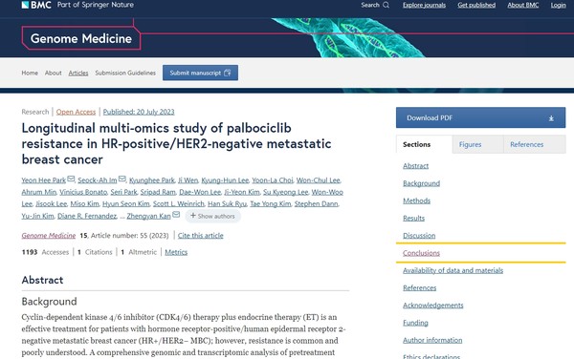The image size is (574, 359).
Task: Open author Seock-Ah Im's link
Action: [x=98, y=180]
